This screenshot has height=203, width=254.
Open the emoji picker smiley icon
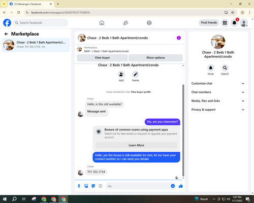coord(173,186)
